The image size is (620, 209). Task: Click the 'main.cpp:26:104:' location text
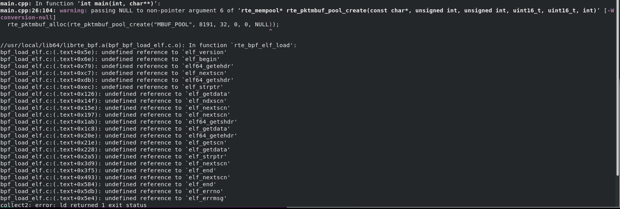[28, 10]
